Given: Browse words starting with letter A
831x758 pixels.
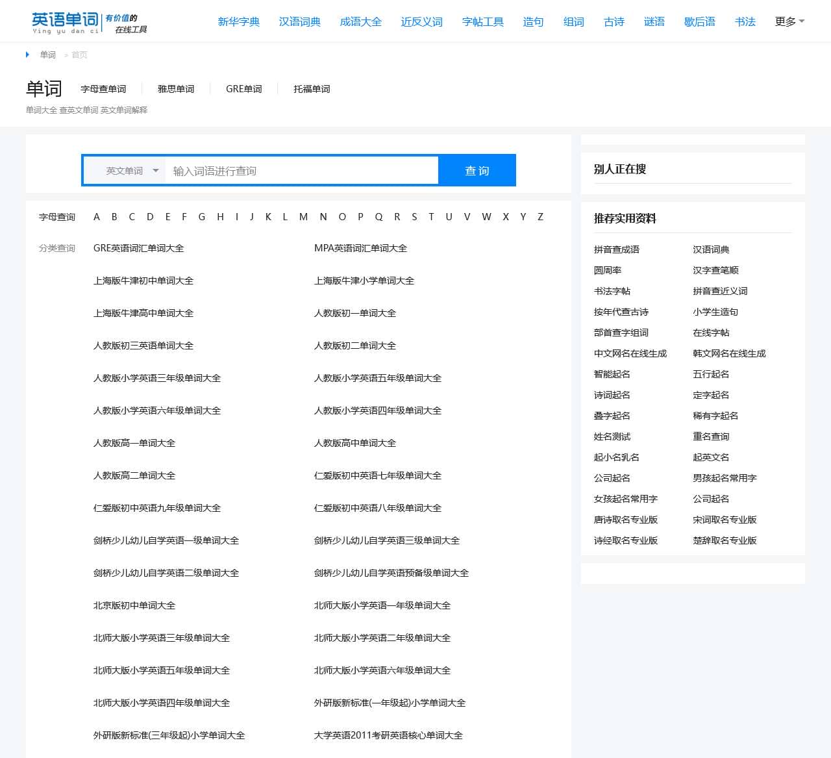Looking at the screenshot, I should pyautogui.click(x=97, y=217).
